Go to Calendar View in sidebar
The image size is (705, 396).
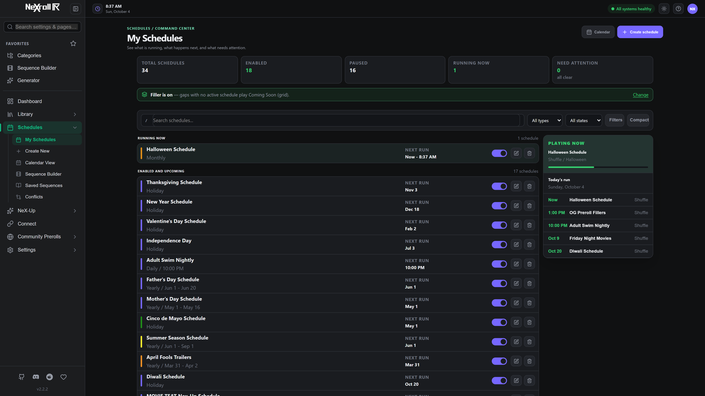(47, 163)
